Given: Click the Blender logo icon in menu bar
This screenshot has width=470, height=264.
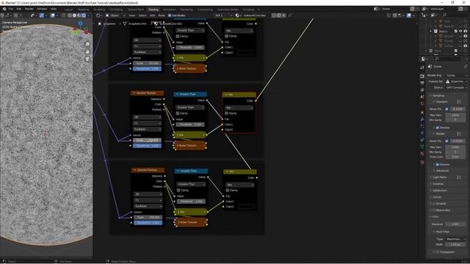Looking at the screenshot, I should click(x=4, y=9).
